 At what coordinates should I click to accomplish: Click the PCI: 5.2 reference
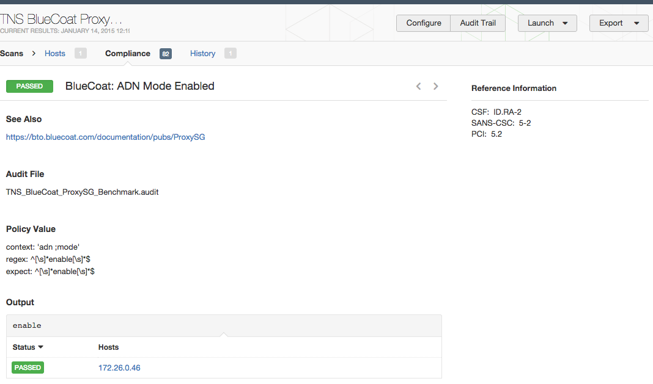click(x=487, y=134)
